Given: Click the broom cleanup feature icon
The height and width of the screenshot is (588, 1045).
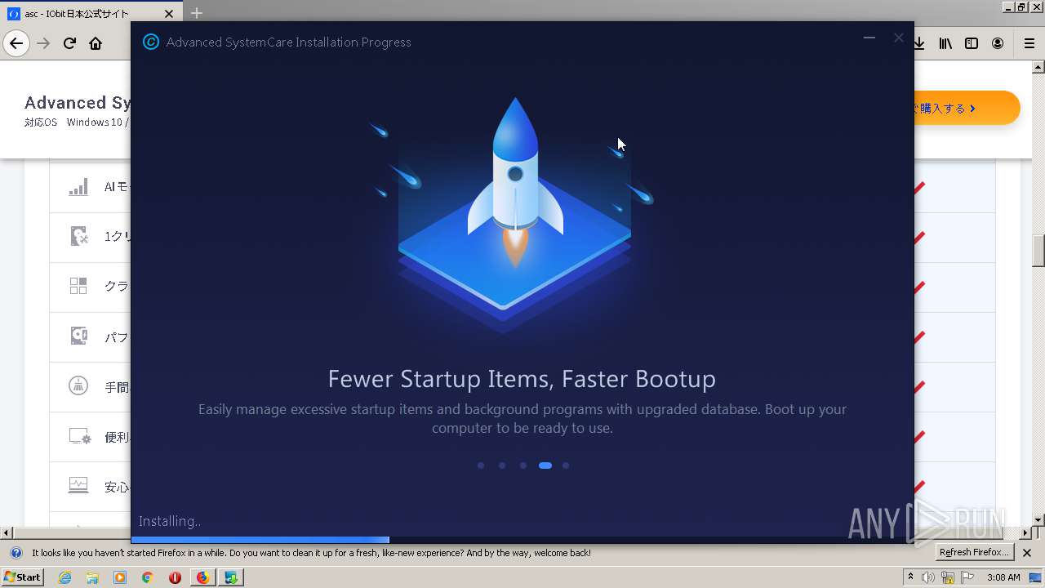Looking at the screenshot, I should click(x=78, y=385).
